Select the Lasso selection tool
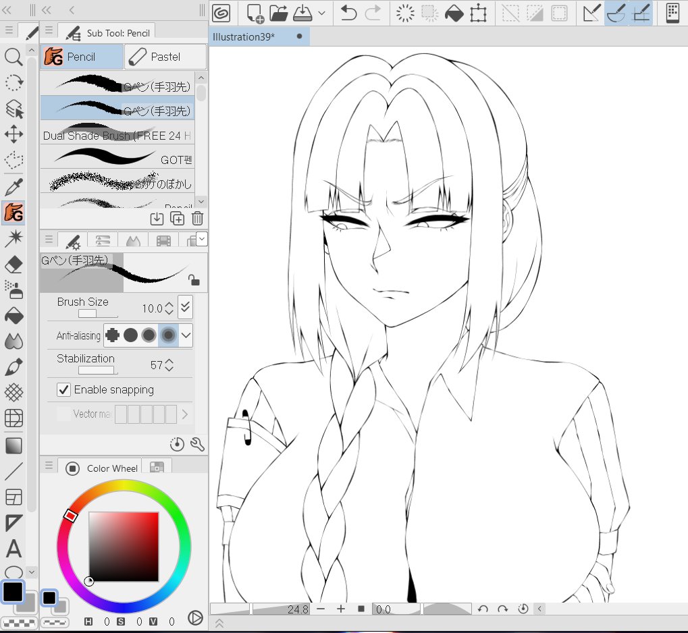The width and height of the screenshot is (688, 633). (13, 160)
